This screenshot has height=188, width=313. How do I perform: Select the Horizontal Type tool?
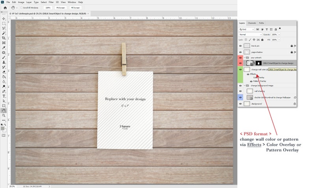pos(4,96)
